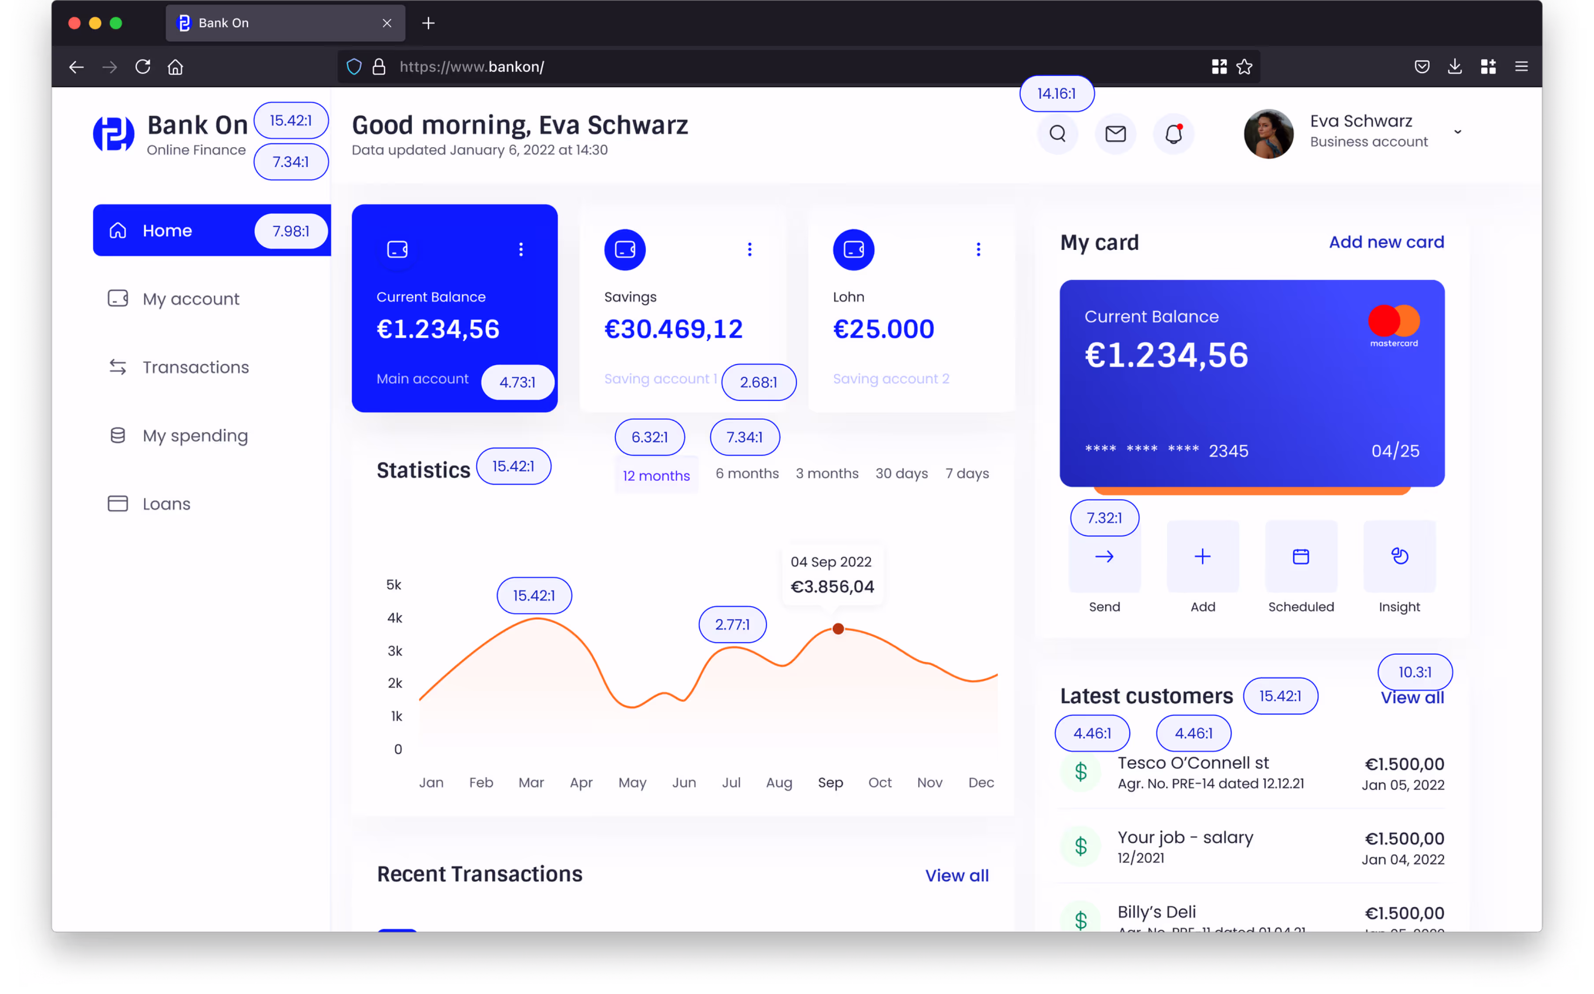The image size is (1594, 994).
Task: Open My spending sidebar item
Action: click(x=195, y=435)
